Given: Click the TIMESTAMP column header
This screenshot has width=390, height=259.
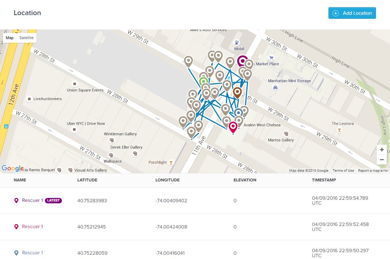Looking at the screenshot, I should (324, 180).
